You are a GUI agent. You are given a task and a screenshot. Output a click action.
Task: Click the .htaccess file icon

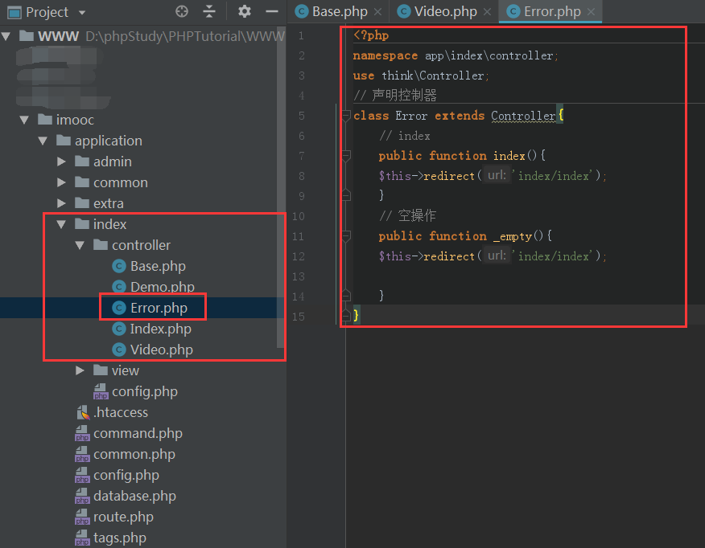[x=83, y=412]
